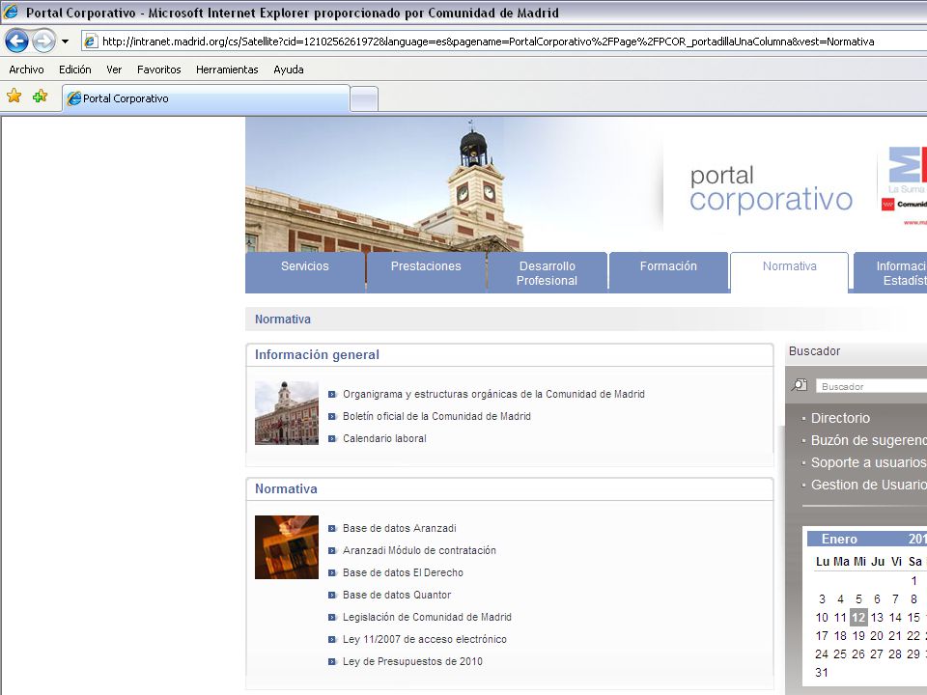Select day 31 in the Enero calendar
Viewport: 927px width, 695px height.
point(822,673)
